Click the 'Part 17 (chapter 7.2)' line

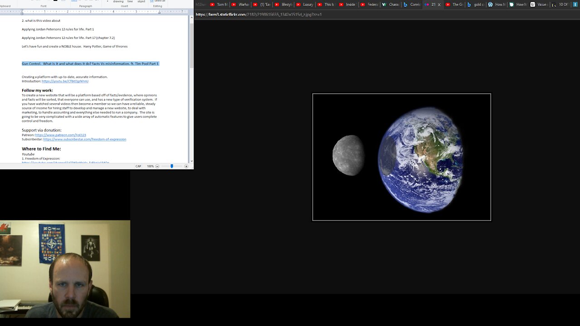coord(68,38)
